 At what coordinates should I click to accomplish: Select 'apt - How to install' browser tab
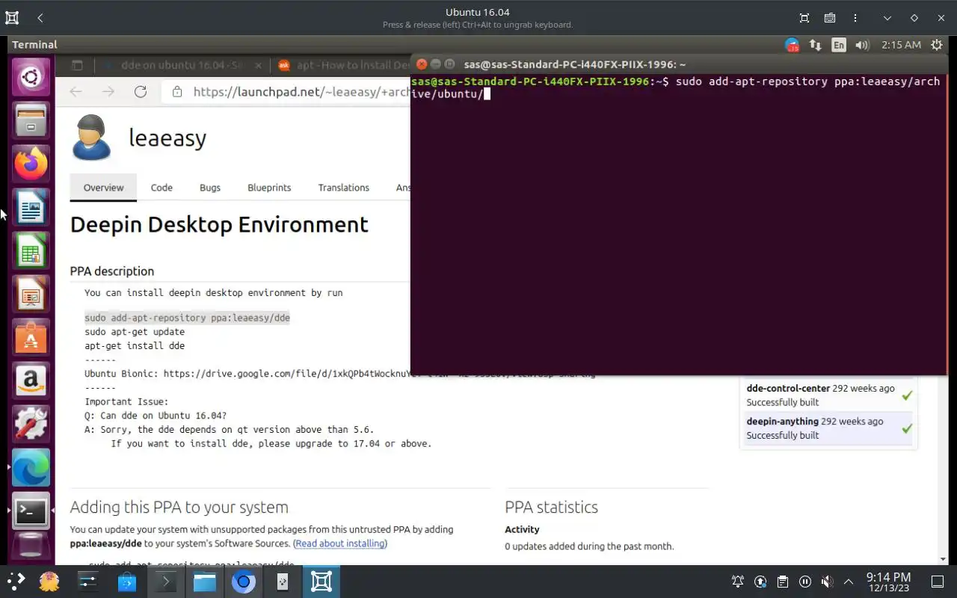[x=342, y=65]
